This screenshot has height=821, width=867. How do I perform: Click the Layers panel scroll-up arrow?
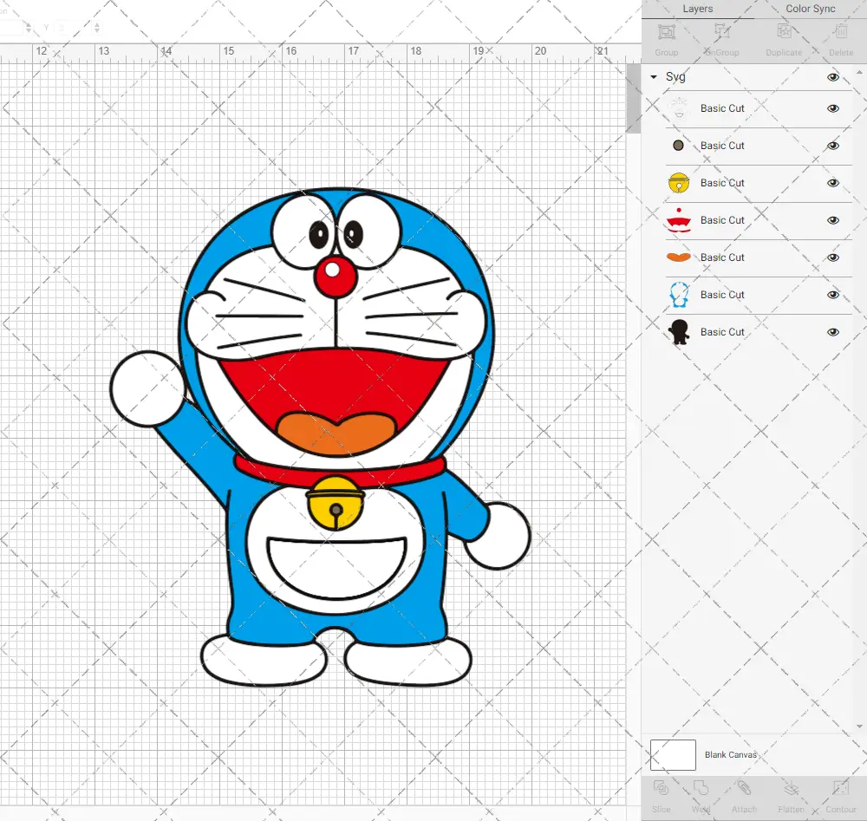point(858,73)
